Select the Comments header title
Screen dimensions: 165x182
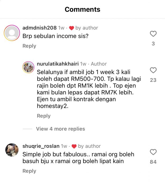(x=82, y=9)
